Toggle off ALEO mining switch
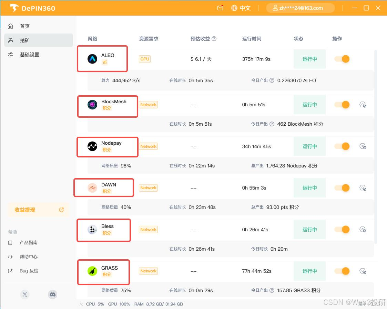Image resolution: width=387 pixels, height=309 pixels. click(342, 59)
